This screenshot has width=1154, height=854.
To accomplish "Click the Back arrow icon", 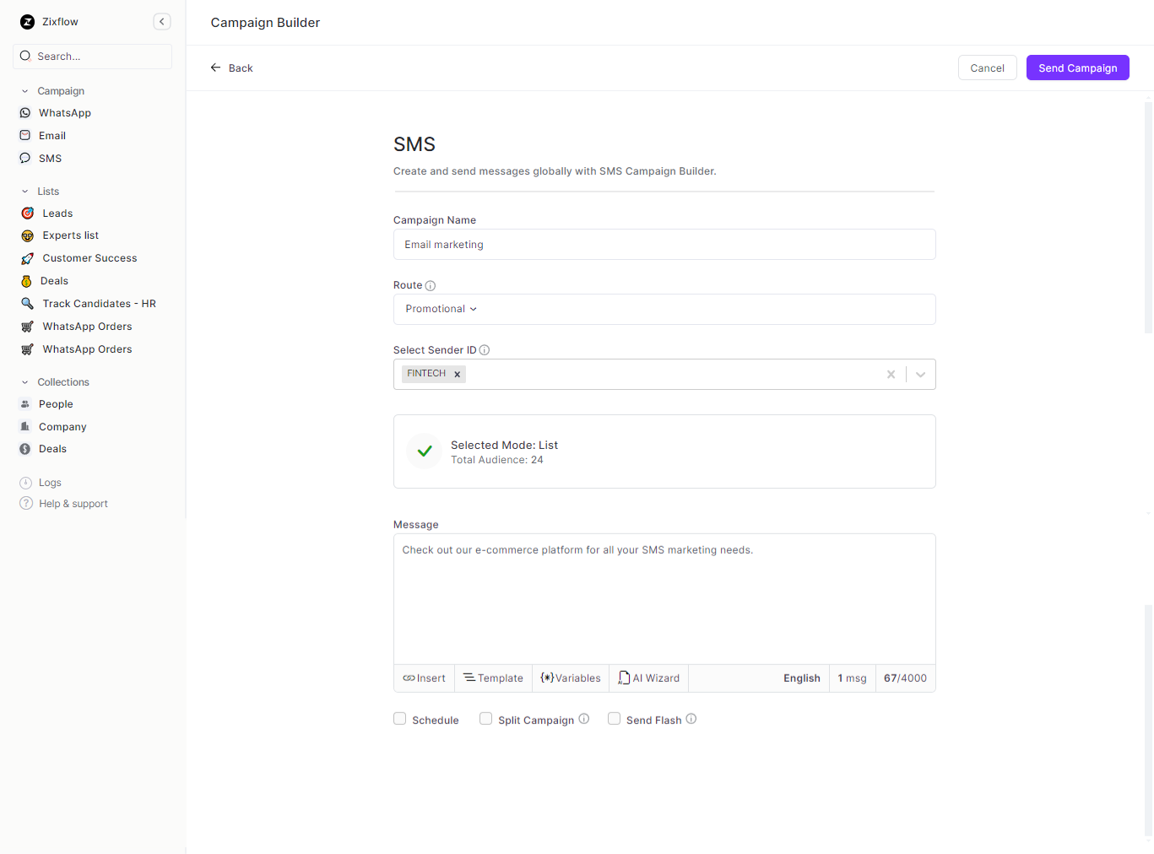I will [215, 68].
